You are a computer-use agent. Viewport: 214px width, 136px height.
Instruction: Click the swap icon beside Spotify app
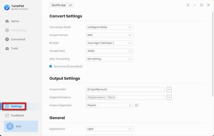(71, 5)
